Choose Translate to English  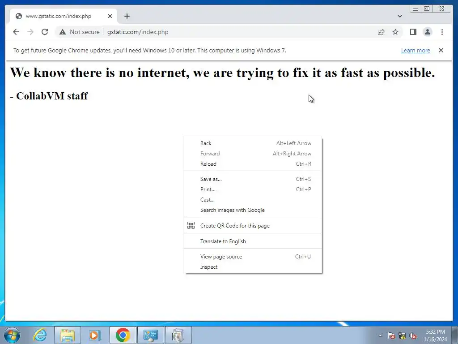point(252,241)
